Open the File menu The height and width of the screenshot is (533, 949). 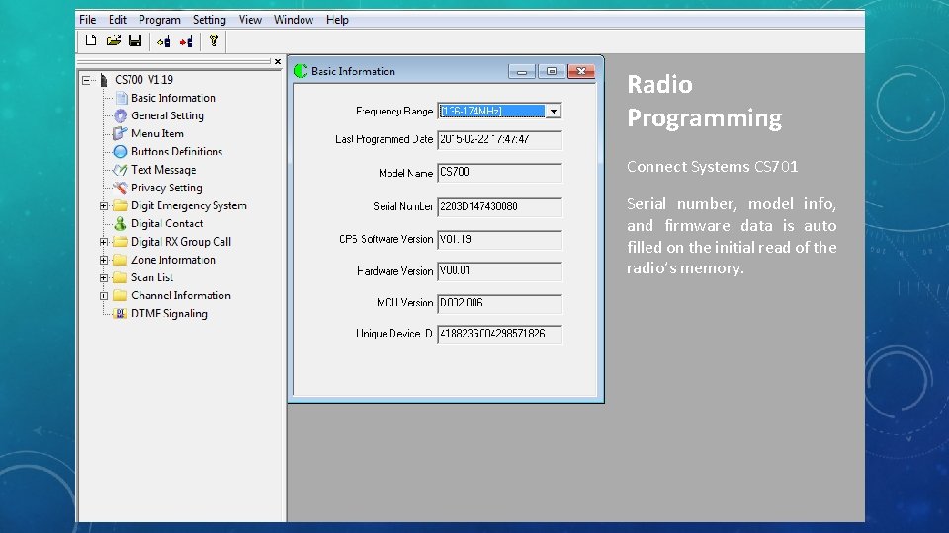pos(88,20)
